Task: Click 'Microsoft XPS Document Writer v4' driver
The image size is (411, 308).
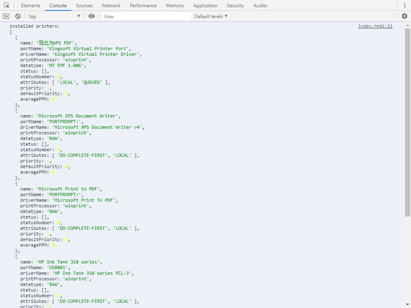Action: pyautogui.click(x=98, y=127)
